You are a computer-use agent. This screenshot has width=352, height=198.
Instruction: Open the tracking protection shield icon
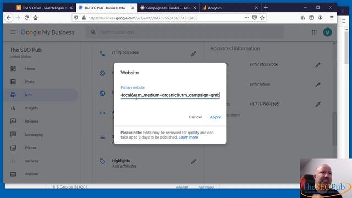coord(76,18)
